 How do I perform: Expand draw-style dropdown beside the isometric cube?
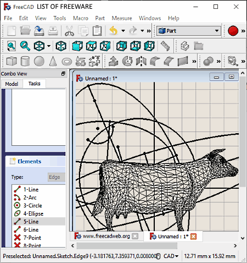tap(49, 46)
